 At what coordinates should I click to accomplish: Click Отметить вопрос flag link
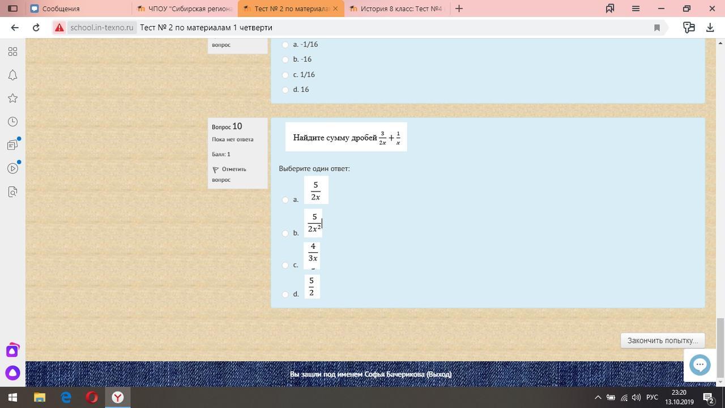tap(229, 174)
